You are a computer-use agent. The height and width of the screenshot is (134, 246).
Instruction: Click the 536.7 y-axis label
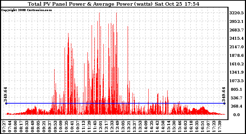(236, 98)
